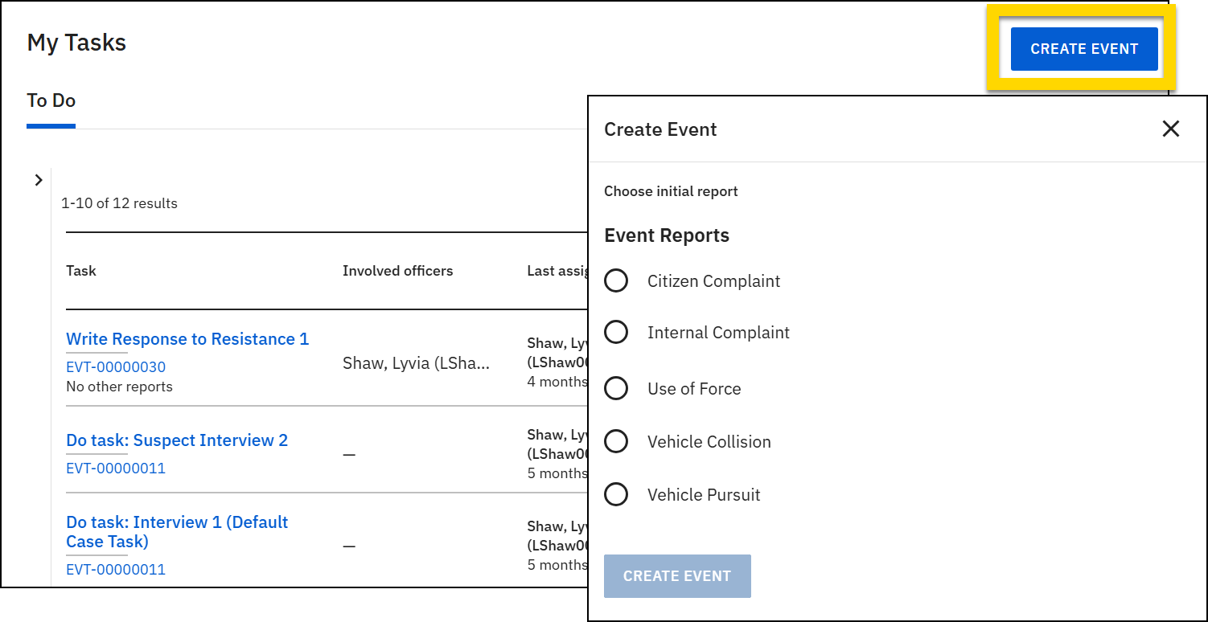1208x622 pixels.
Task: Select the Citizen Complaint report type
Action: [616, 280]
